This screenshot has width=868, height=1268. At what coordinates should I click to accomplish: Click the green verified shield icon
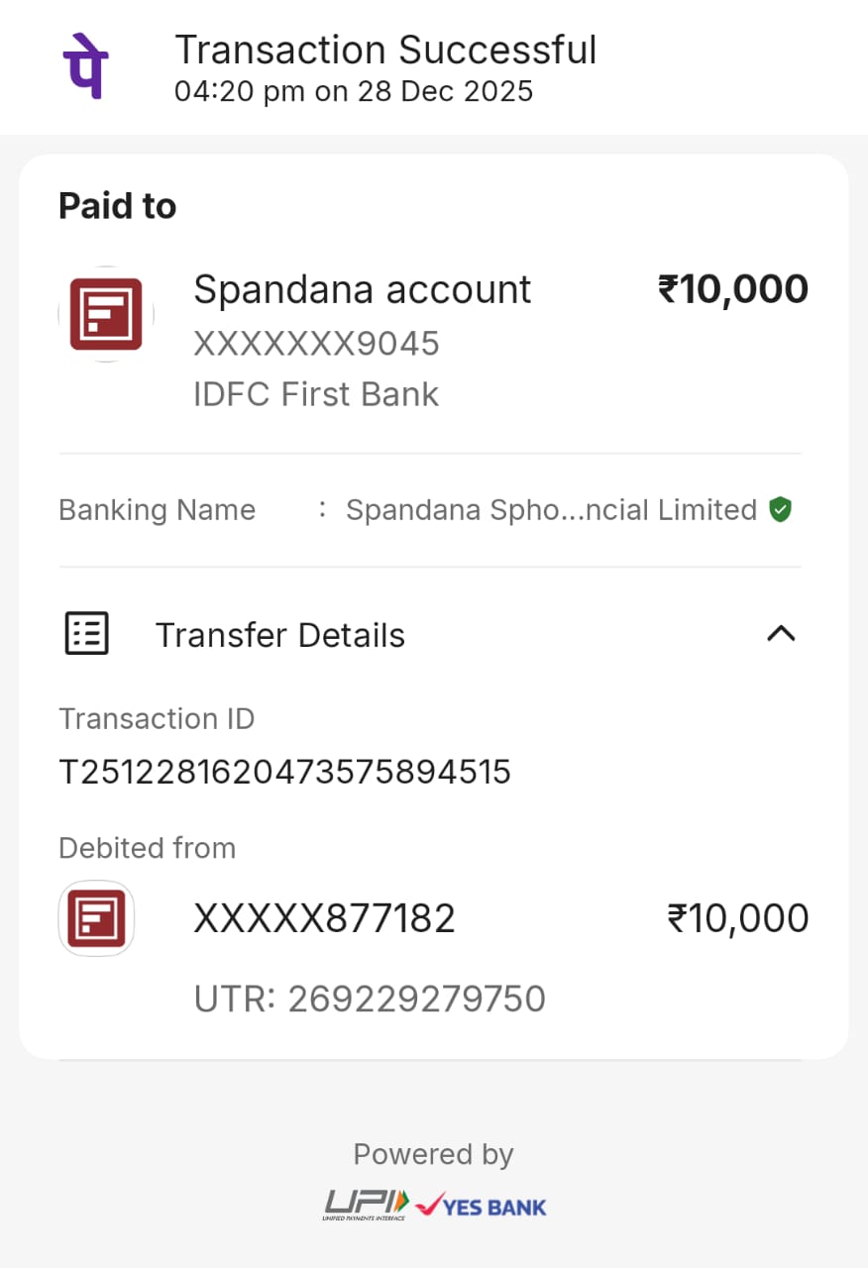(781, 510)
